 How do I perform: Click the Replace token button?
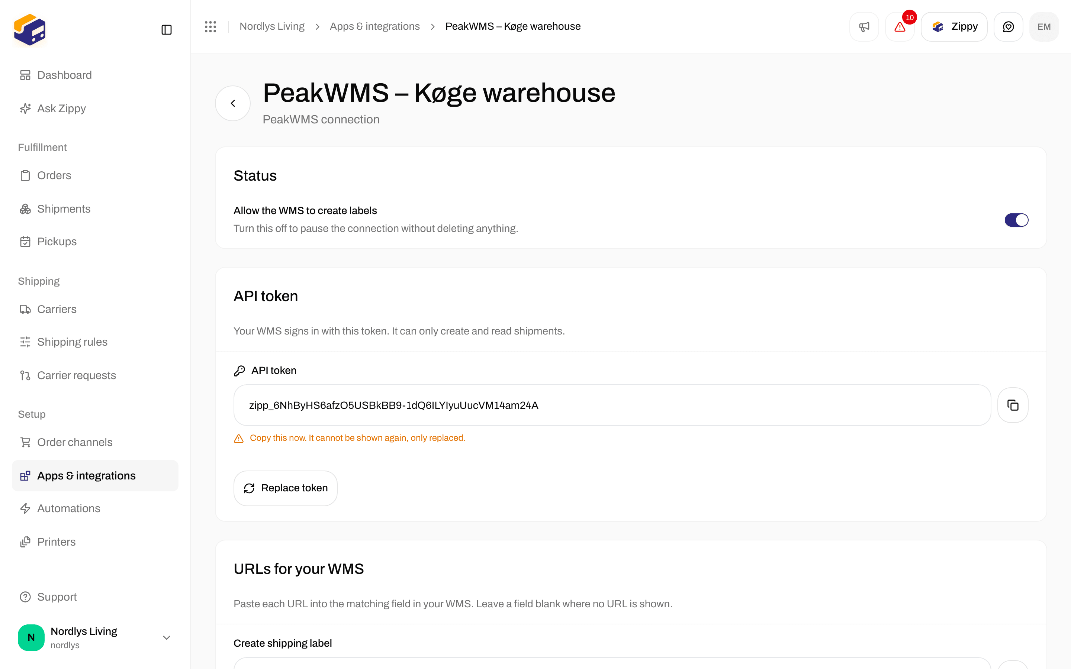coord(286,488)
